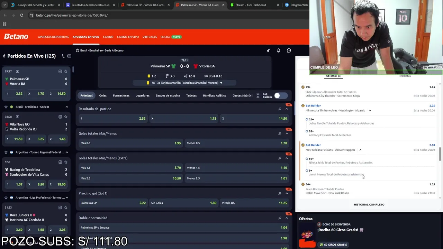Viewport: 443px width, 249px height.
Task: Collapse Minnesota Timberwolves Bet Builder bet details
Action: pos(370,111)
